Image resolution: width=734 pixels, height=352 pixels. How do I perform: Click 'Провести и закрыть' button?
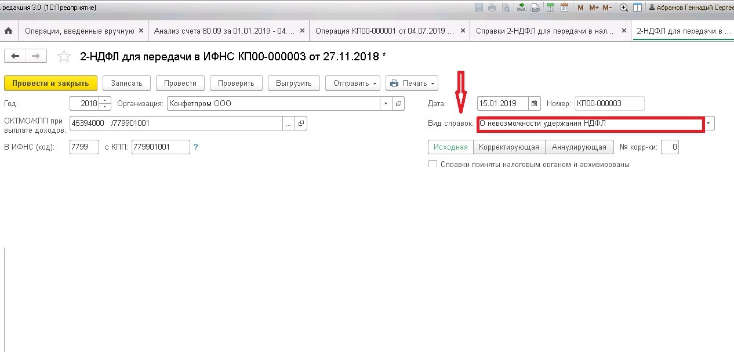[50, 83]
